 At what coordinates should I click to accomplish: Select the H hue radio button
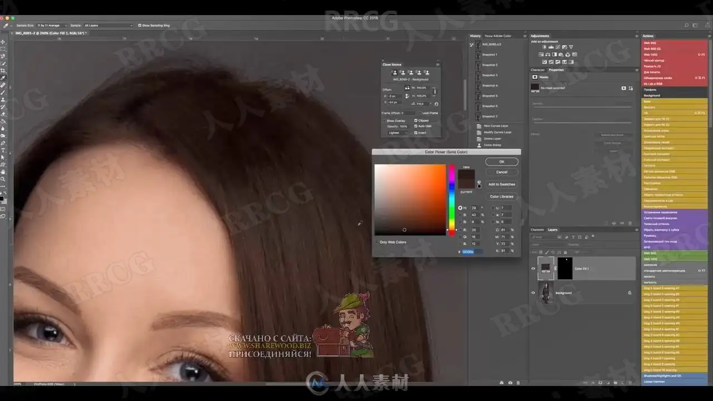click(461, 208)
